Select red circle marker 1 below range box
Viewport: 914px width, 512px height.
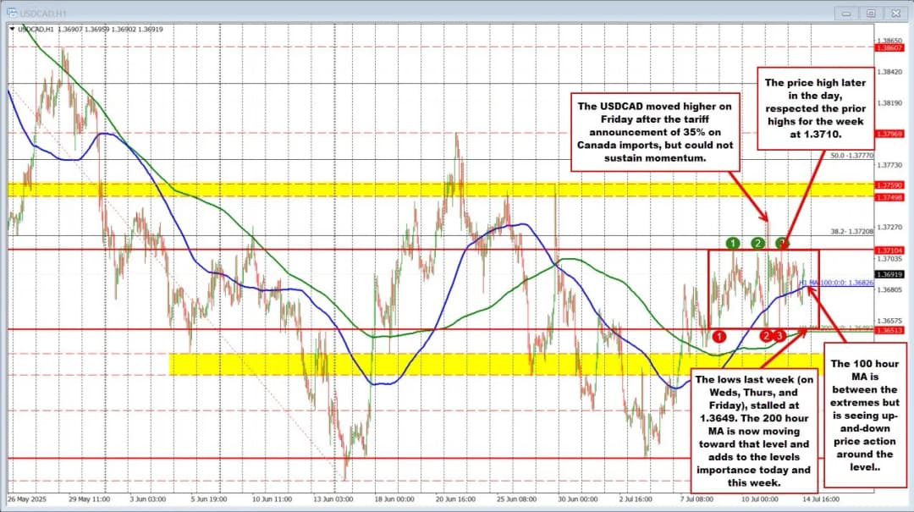(719, 336)
